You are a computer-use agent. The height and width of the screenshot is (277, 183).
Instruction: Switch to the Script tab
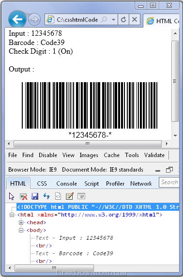[x=91, y=184]
